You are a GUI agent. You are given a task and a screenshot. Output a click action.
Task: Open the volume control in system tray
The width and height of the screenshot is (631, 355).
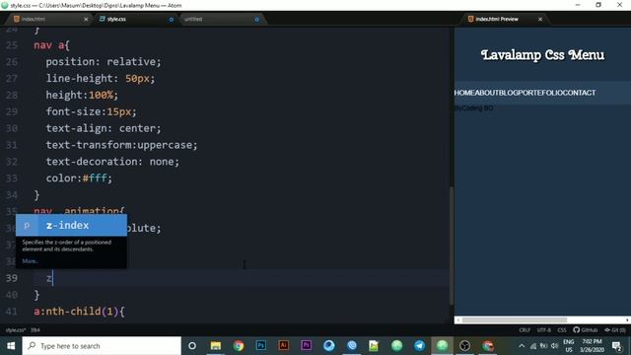(x=554, y=346)
